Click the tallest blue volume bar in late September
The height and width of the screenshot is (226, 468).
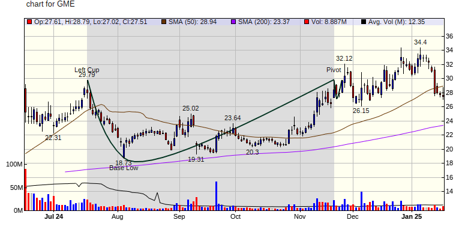pyautogui.click(x=216, y=196)
